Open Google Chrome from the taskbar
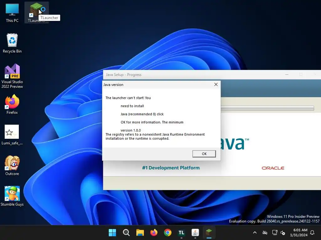The height and width of the screenshot is (240, 321). point(168,232)
